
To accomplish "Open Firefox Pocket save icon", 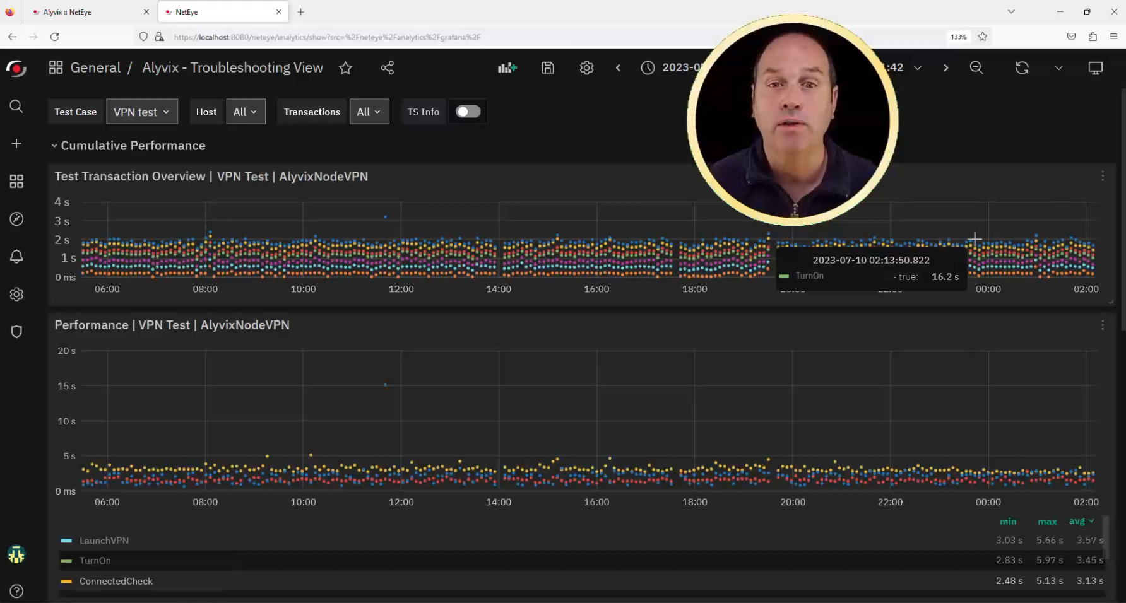I will pos(1071,37).
